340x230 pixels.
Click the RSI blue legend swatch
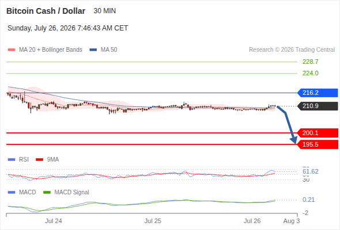point(12,160)
